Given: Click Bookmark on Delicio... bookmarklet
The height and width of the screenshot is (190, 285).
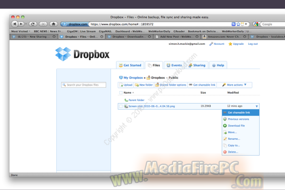Looking at the screenshot, I should (x=203, y=31).
